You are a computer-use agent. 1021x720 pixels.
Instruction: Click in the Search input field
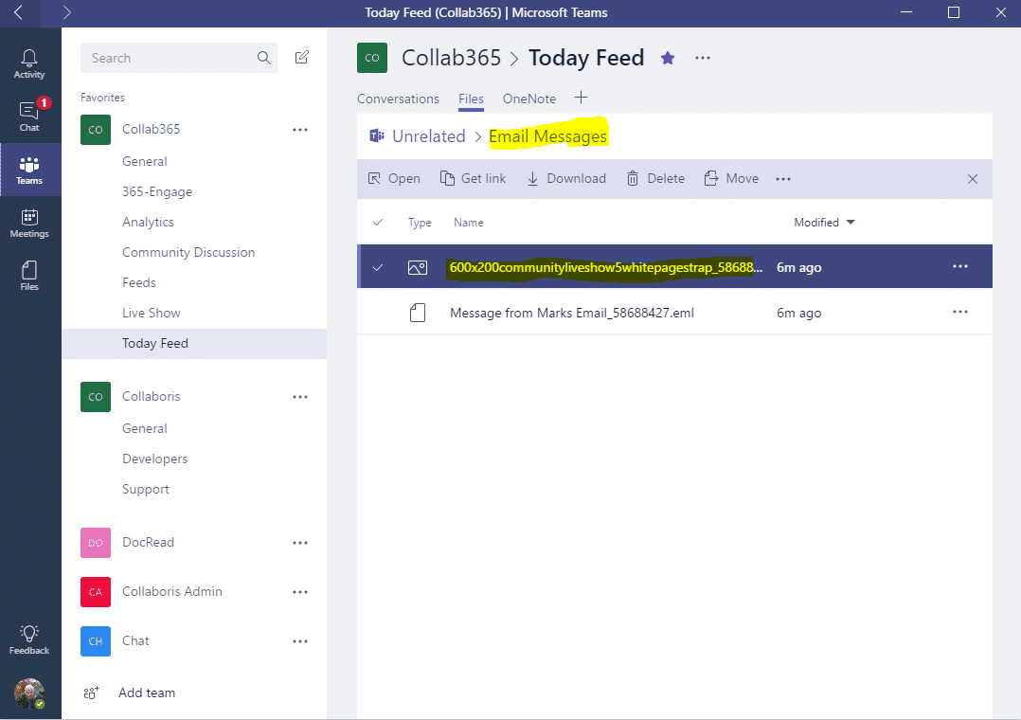tap(170, 58)
